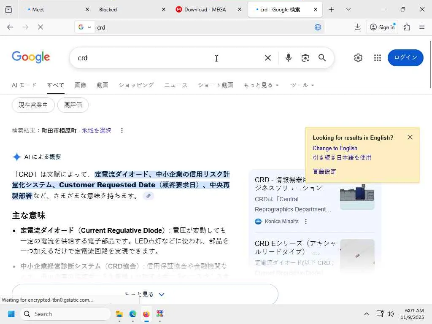The height and width of the screenshot is (324, 432).
Task: Open the Firefox downloads panel
Action: [x=357, y=27]
